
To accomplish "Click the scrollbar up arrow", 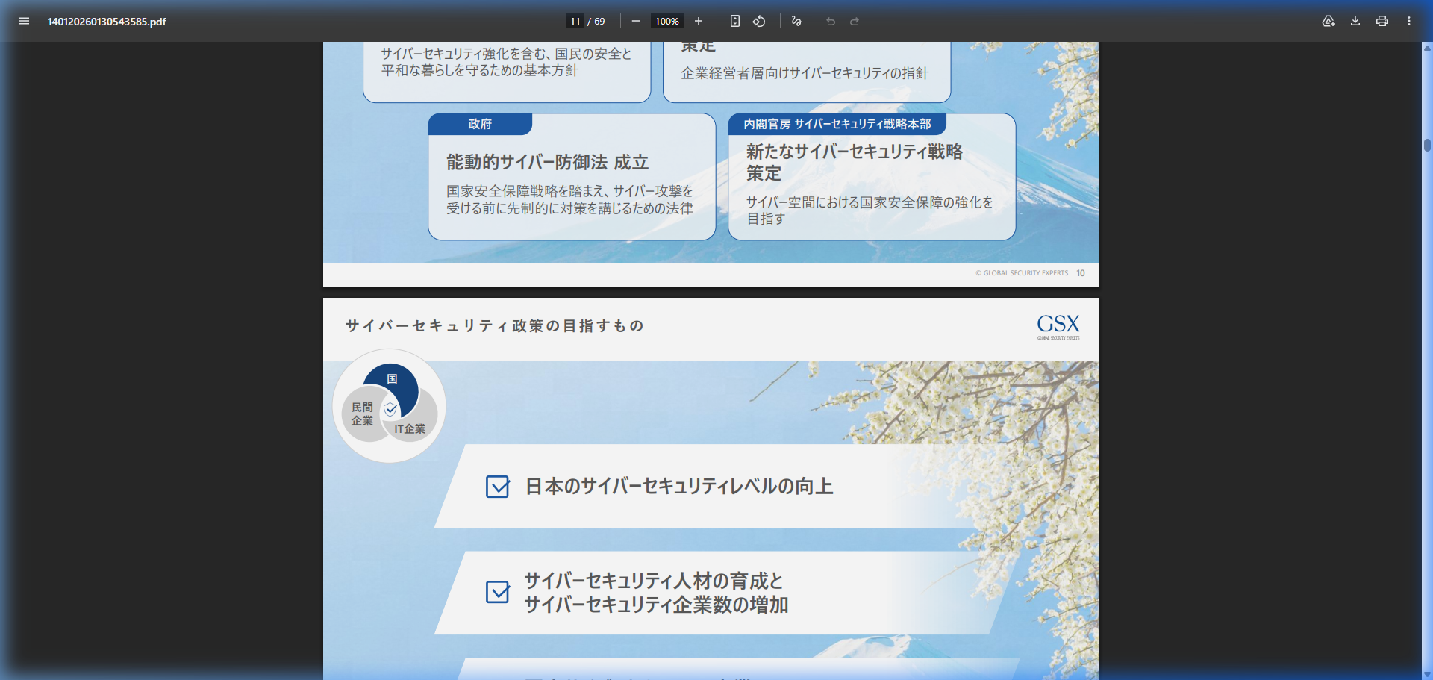I will (x=1425, y=48).
